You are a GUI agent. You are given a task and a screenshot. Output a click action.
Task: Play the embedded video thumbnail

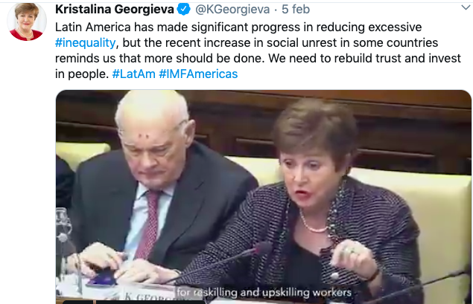264,197
